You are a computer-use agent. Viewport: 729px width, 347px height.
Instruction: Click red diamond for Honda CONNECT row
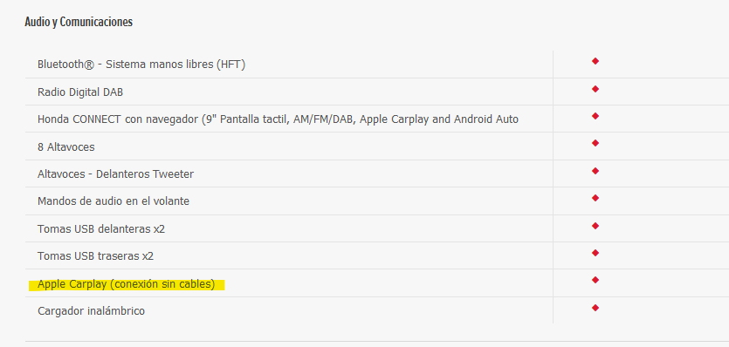(x=595, y=116)
